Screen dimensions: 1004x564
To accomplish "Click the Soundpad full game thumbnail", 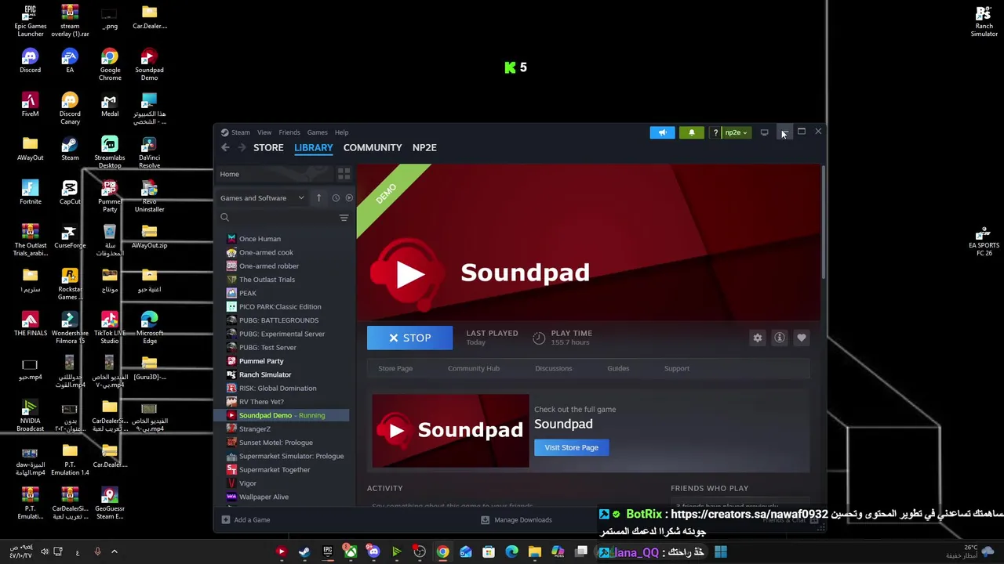I will (x=450, y=431).
